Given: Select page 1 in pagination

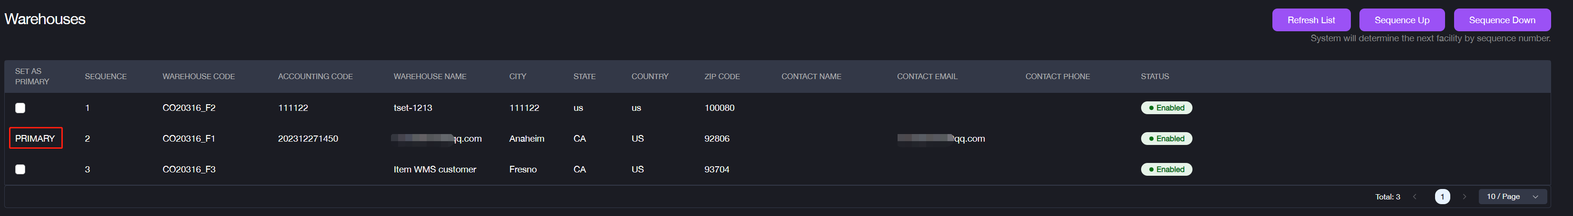Looking at the screenshot, I should click(x=1442, y=197).
